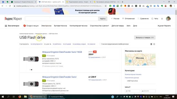The height and width of the screenshot is (99, 177).
Task: Open Бытовая техника category
Action: click(60, 26)
